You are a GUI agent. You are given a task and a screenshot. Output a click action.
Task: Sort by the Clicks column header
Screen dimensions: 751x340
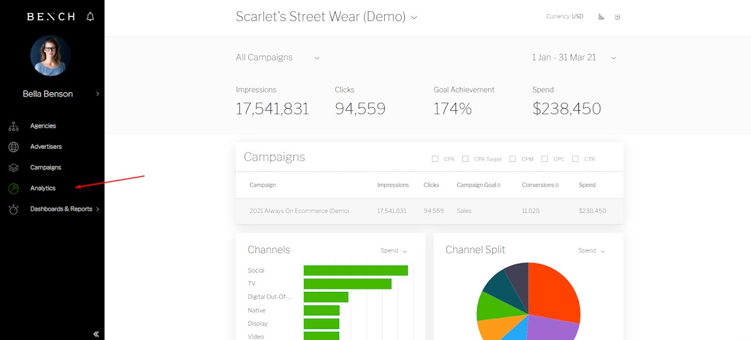point(431,185)
